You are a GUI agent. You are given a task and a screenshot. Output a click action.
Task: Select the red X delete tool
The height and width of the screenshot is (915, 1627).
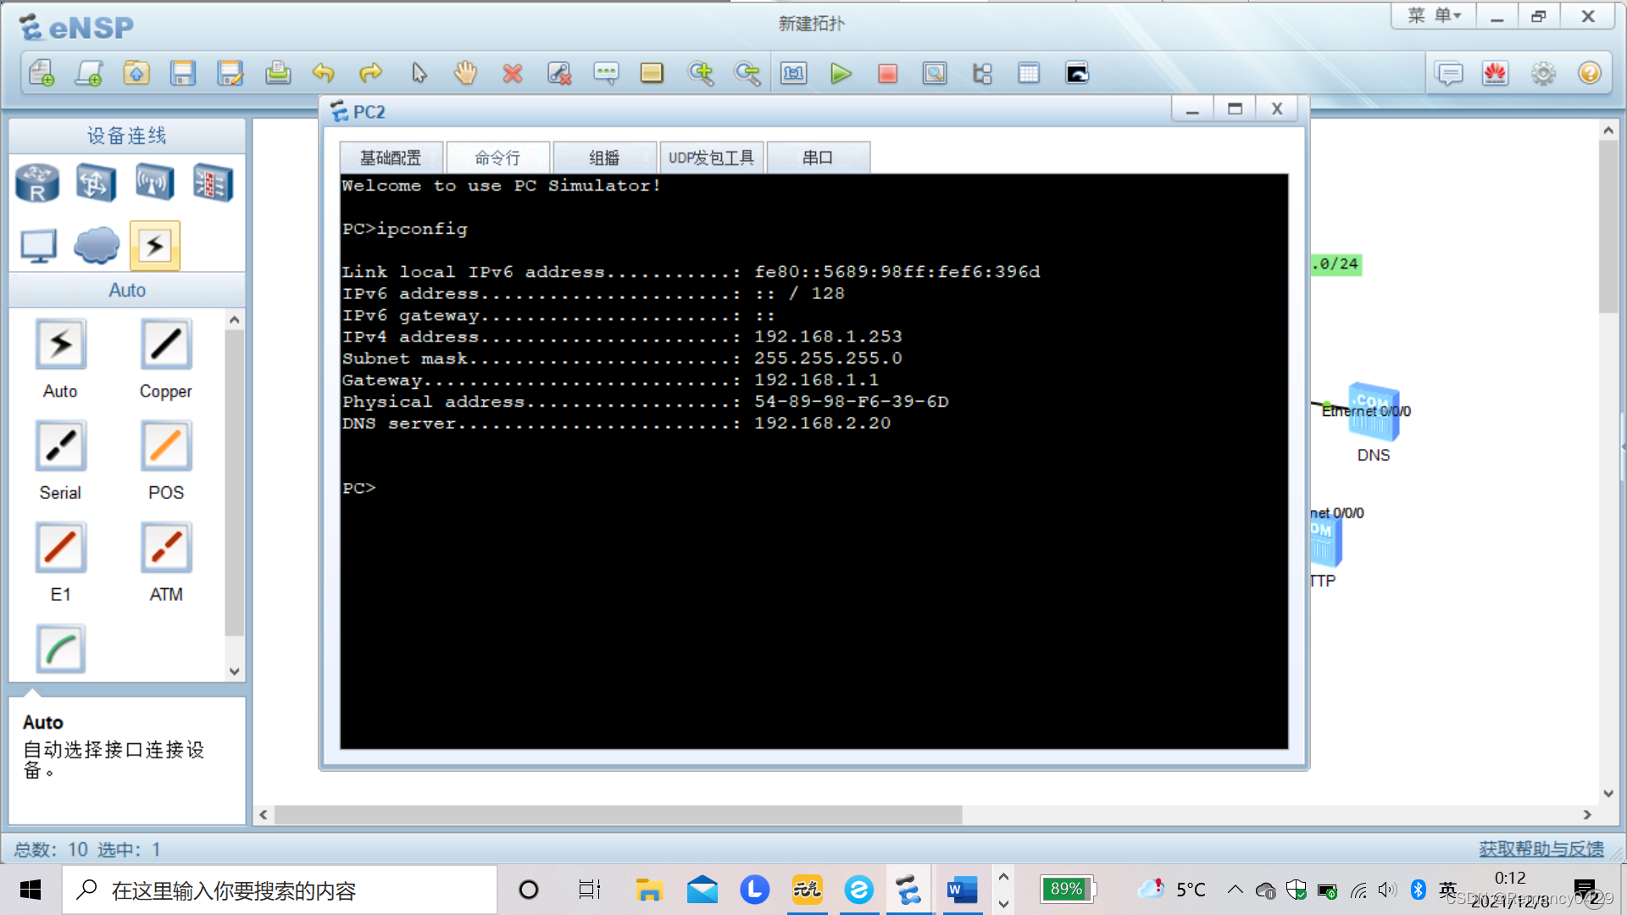pyautogui.click(x=512, y=74)
